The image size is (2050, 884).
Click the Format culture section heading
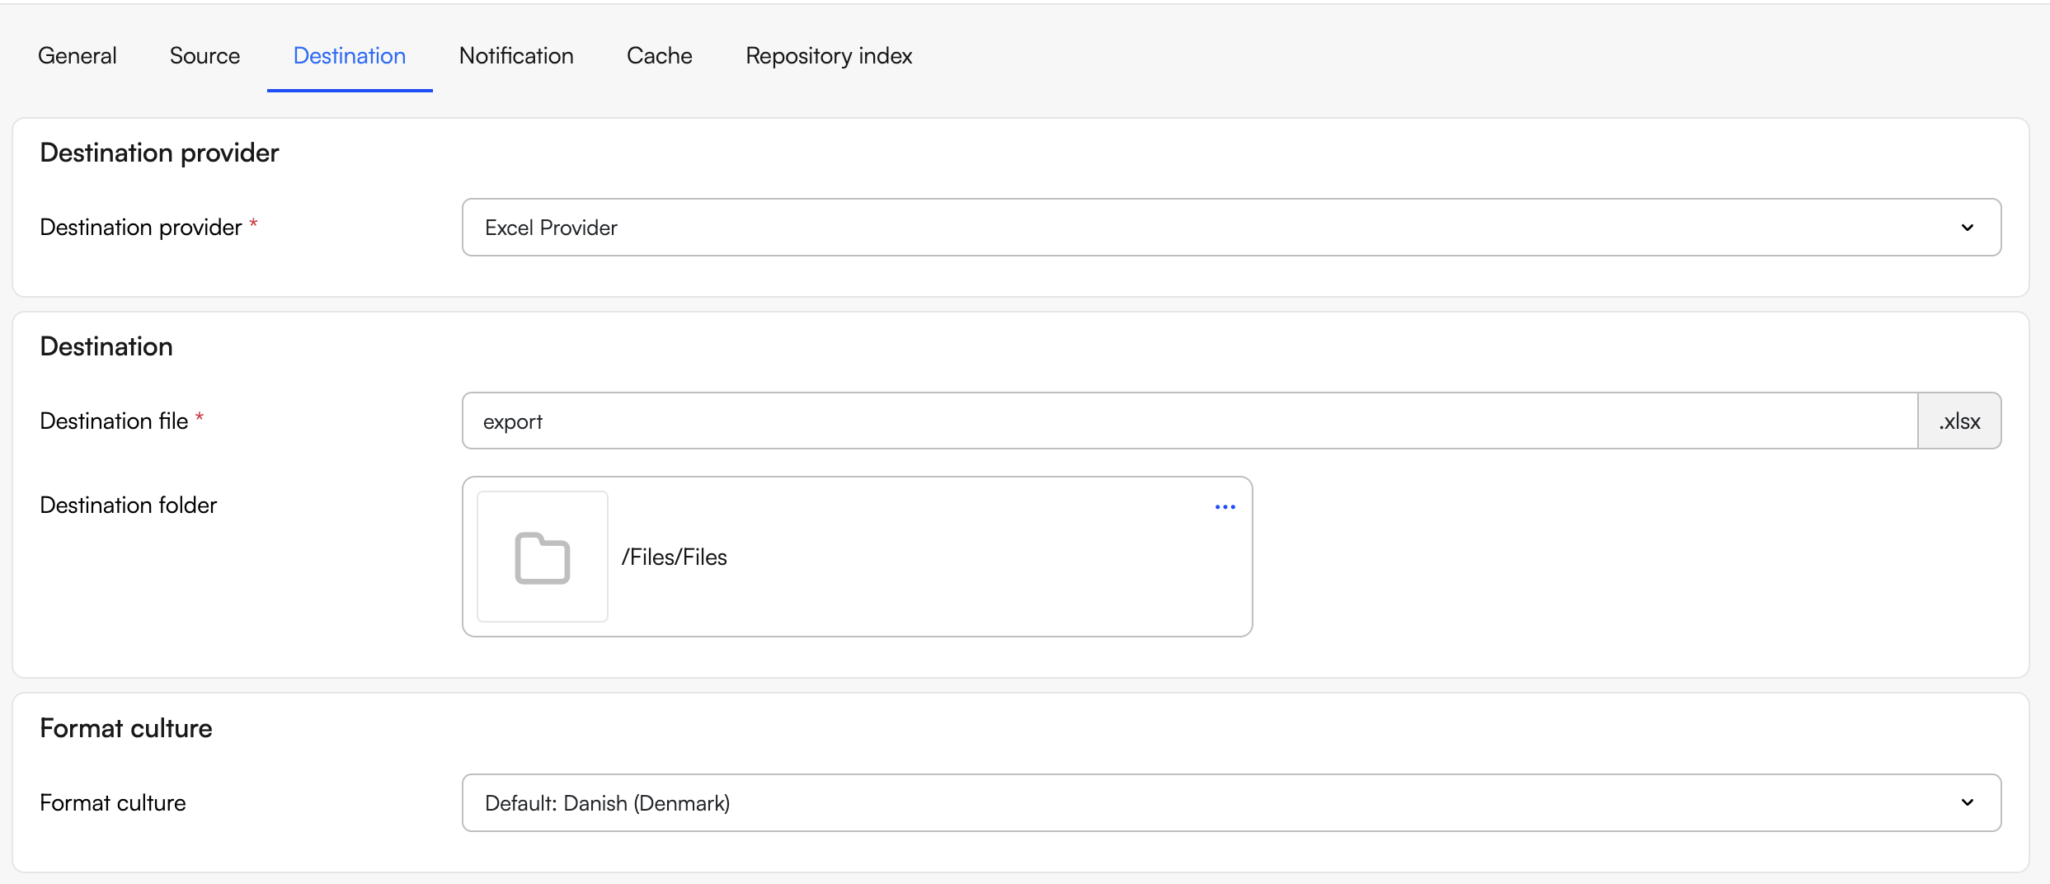(126, 728)
